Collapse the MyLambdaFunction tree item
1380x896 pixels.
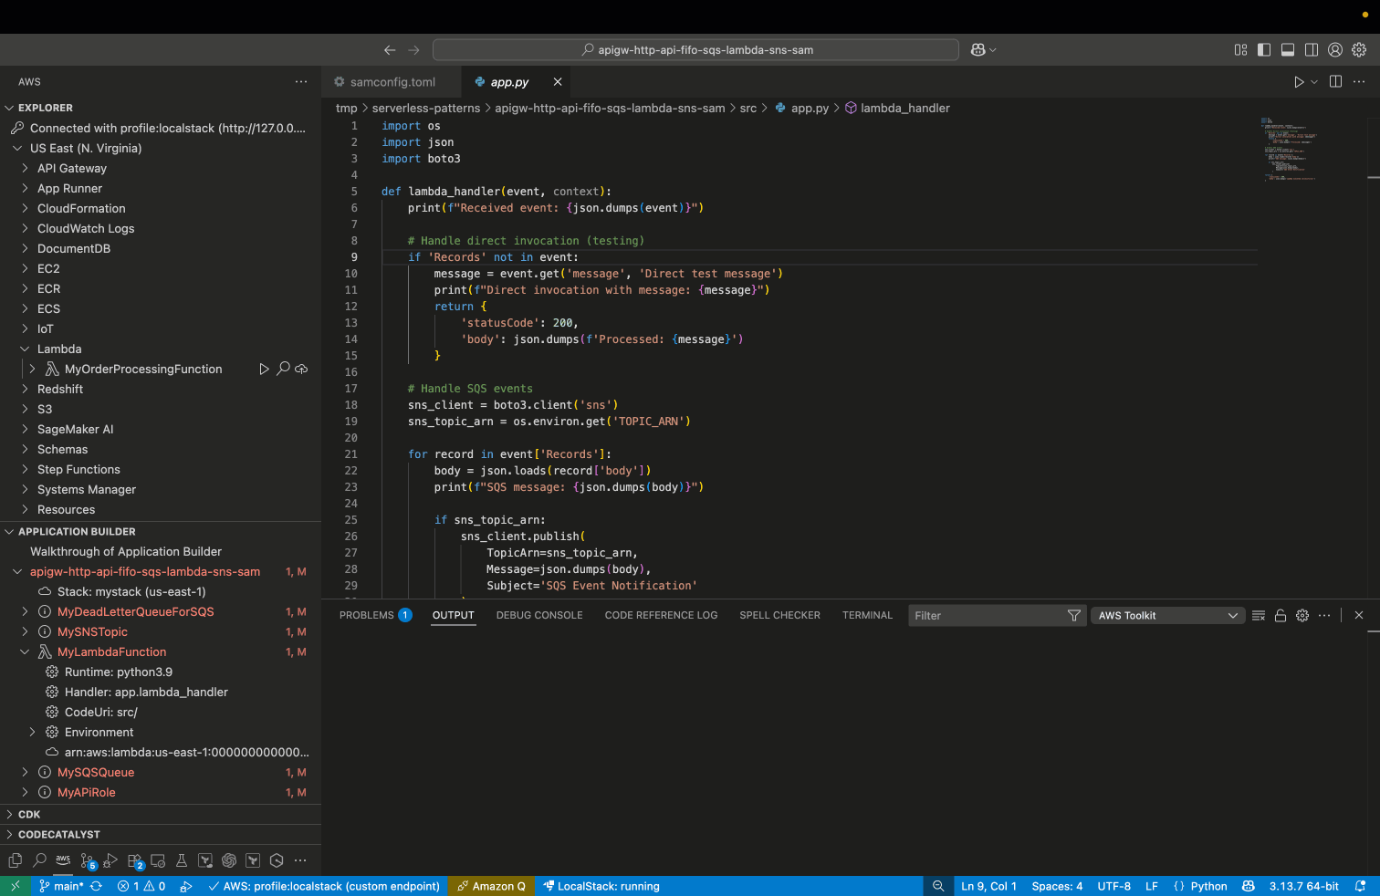(x=25, y=651)
